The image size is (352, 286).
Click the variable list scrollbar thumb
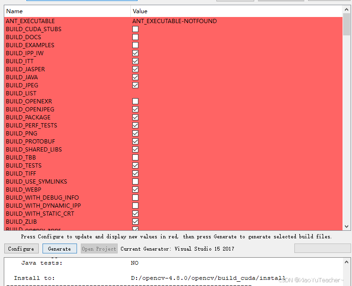[346, 24]
